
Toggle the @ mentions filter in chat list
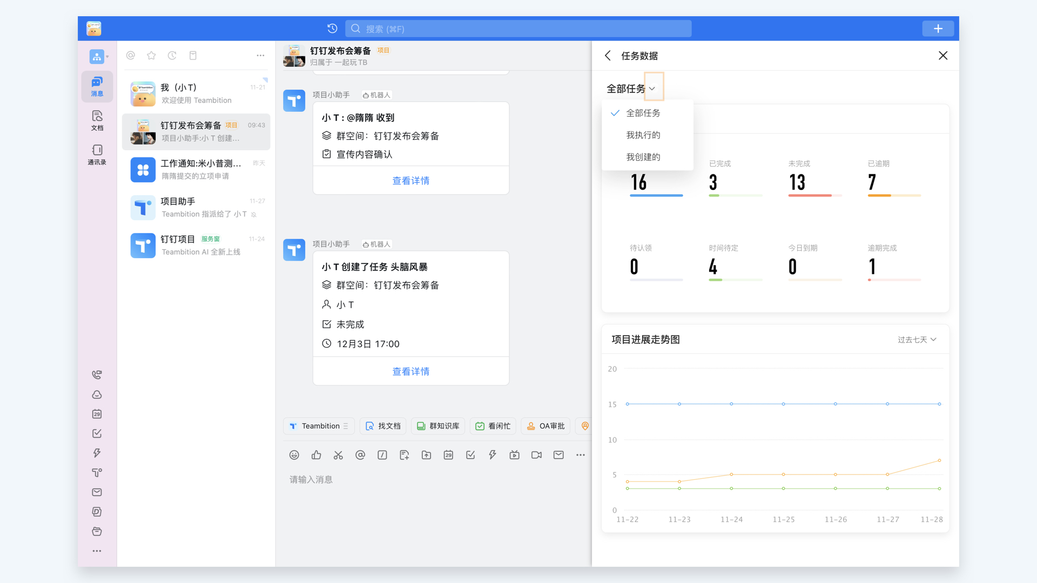tap(130, 55)
